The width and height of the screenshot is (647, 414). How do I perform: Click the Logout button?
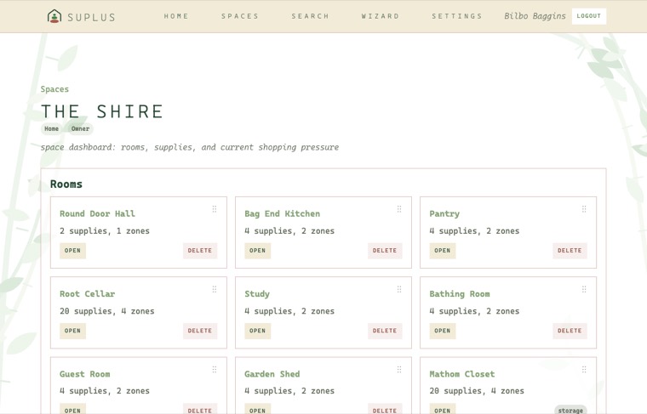tap(589, 16)
